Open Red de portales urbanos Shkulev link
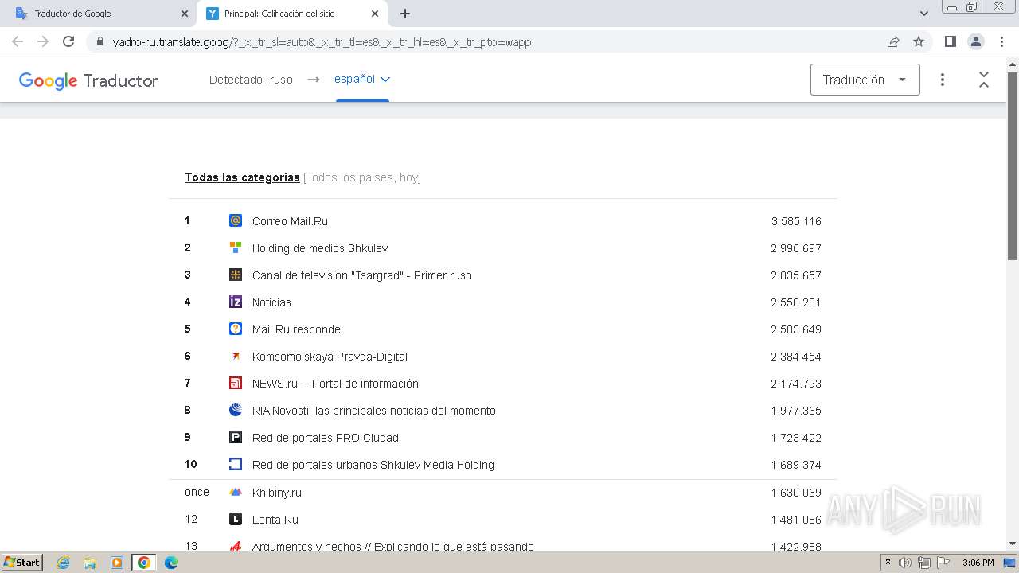Screen dimensions: 1019x573 click(373, 465)
